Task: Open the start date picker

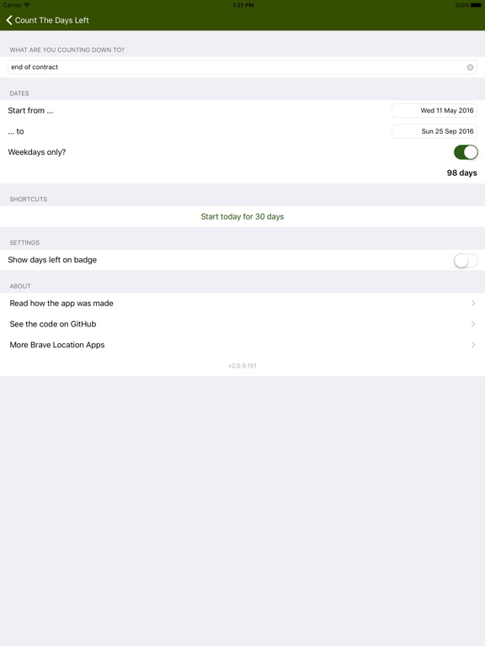Action: (434, 110)
